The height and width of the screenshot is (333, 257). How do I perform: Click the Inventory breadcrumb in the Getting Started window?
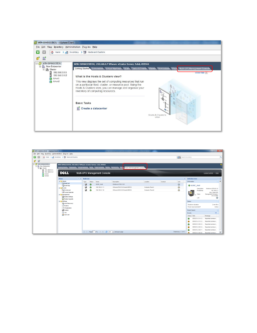click(74, 52)
